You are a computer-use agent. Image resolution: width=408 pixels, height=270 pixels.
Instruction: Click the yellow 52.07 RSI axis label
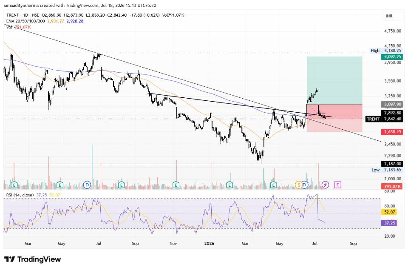[x=389, y=212]
